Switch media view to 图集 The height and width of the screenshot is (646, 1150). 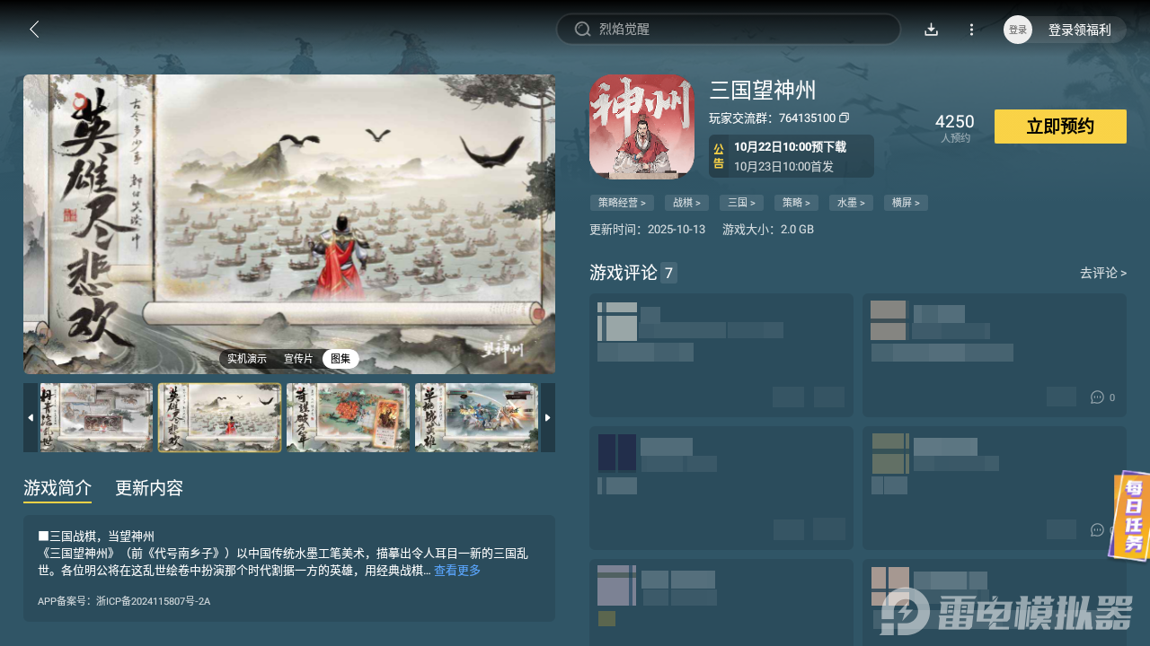pyautogui.click(x=340, y=358)
